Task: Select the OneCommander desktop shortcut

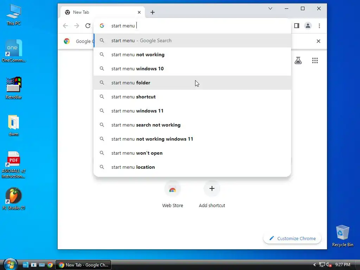Action: [14, 51]
